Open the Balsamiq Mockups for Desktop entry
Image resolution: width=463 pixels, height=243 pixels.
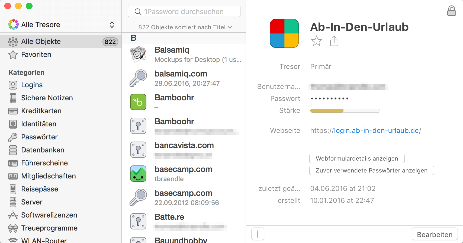184,55
